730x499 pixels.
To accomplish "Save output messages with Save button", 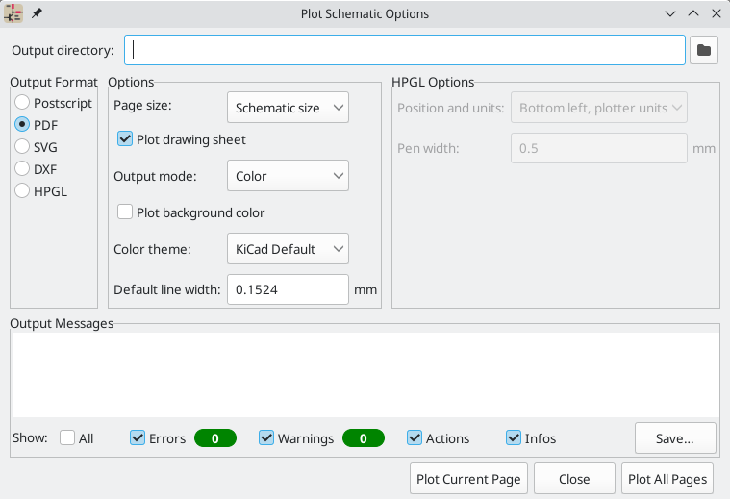I will click(x=675, y=438).
